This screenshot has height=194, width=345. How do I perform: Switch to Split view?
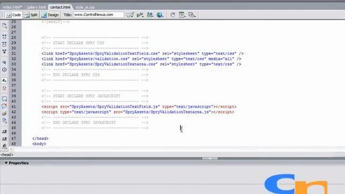(x=31, y=15)
